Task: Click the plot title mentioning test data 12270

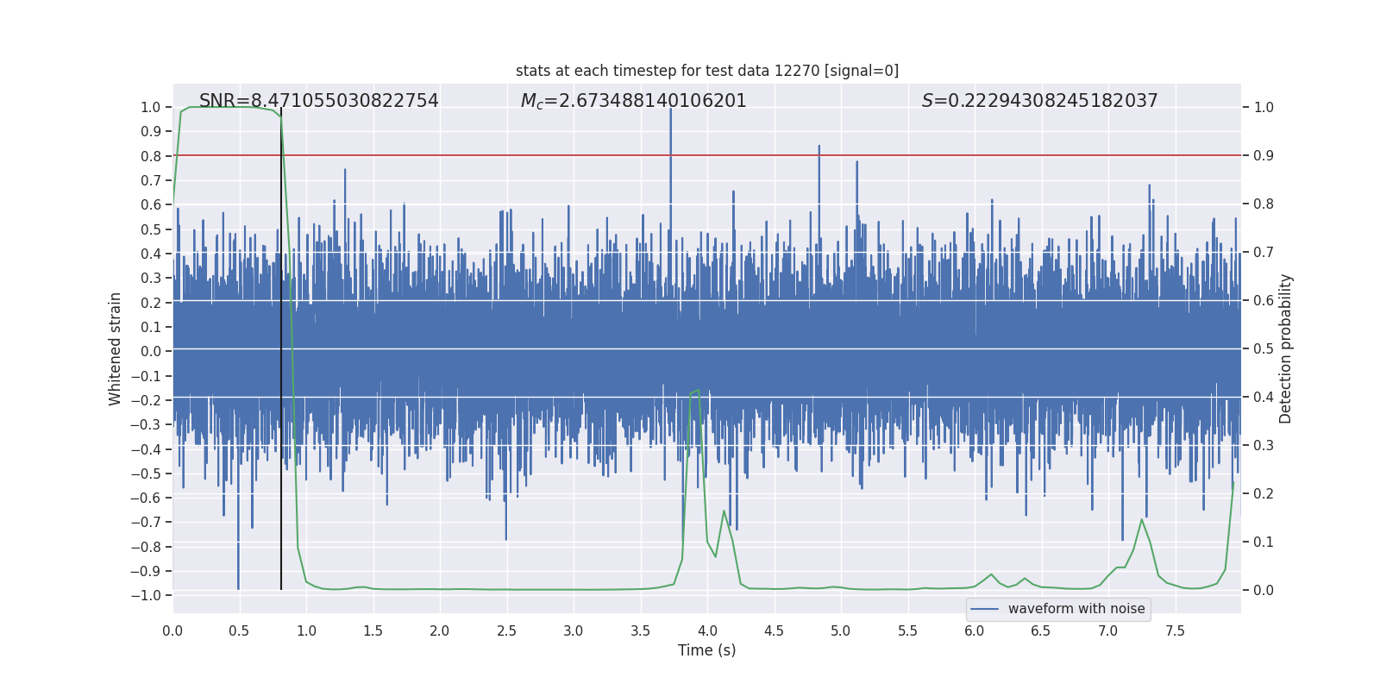Action: pyautogui.click(x=706, y=71)
